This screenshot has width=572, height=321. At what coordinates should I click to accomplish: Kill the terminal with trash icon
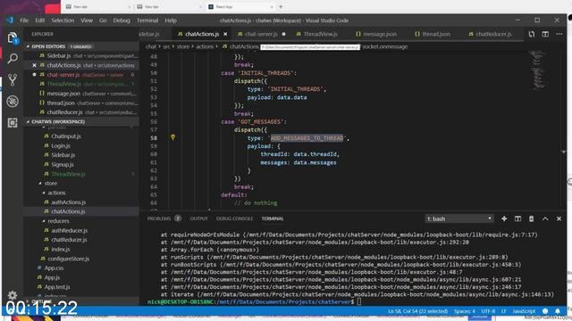[x=531, y=218]
